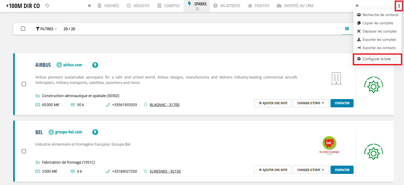Open the ENVOYÉS AU CRM tab
Screen dimensions: 404x185
click(x=295, y=6)
